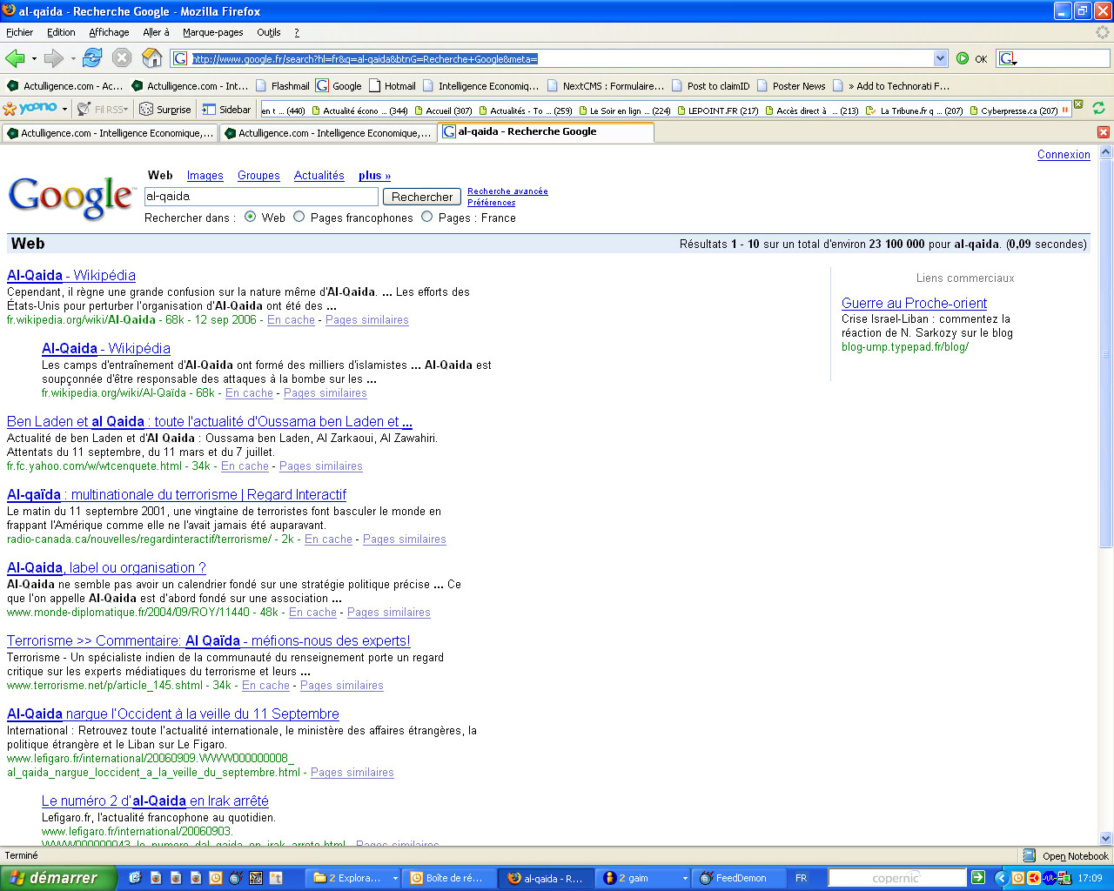
Task: Click the Google logo on the page
Action: point(71,198)
